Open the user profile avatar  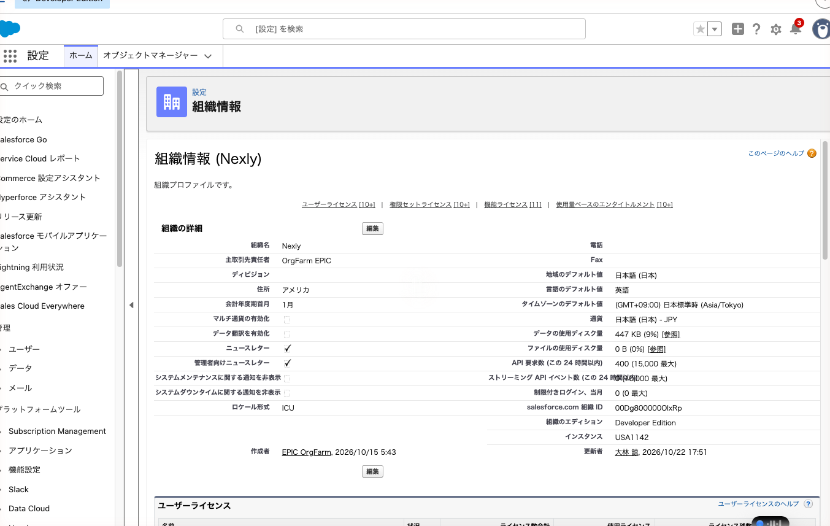tap(821, 29)
